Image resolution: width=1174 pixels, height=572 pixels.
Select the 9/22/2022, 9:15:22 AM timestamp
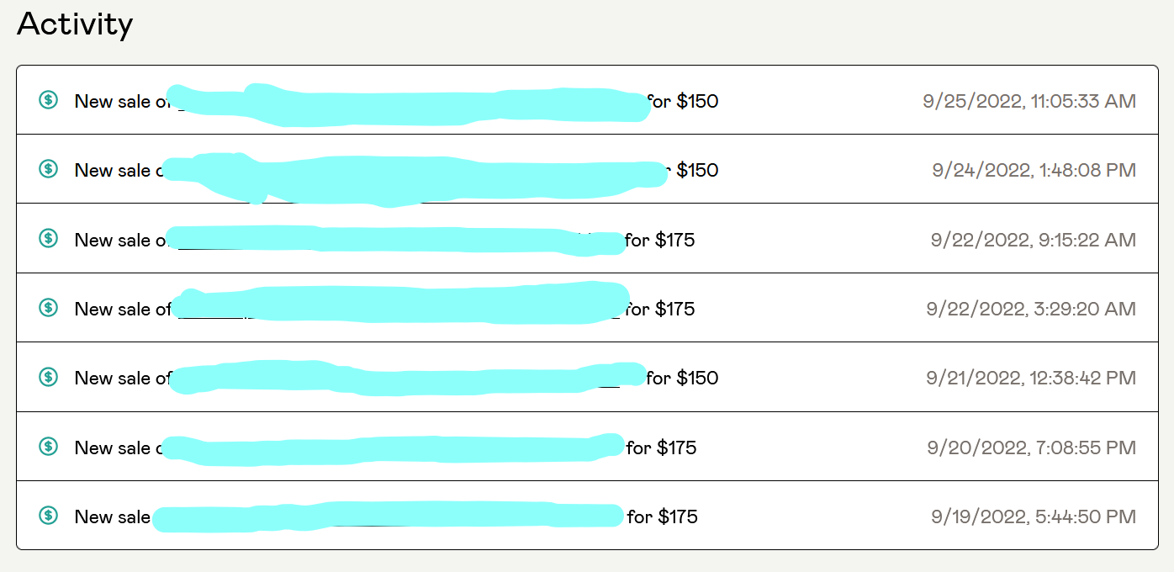click(1033, 240)
